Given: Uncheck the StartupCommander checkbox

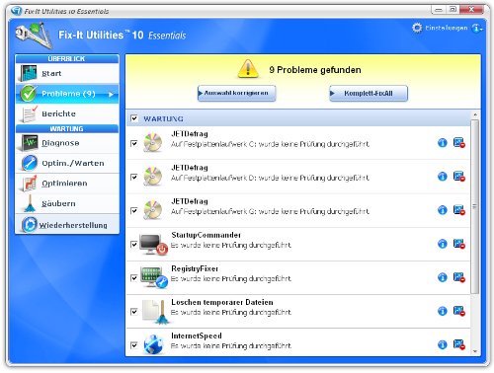Looking at the screenshot, I should pyautogui.click(x=134, y=245).
